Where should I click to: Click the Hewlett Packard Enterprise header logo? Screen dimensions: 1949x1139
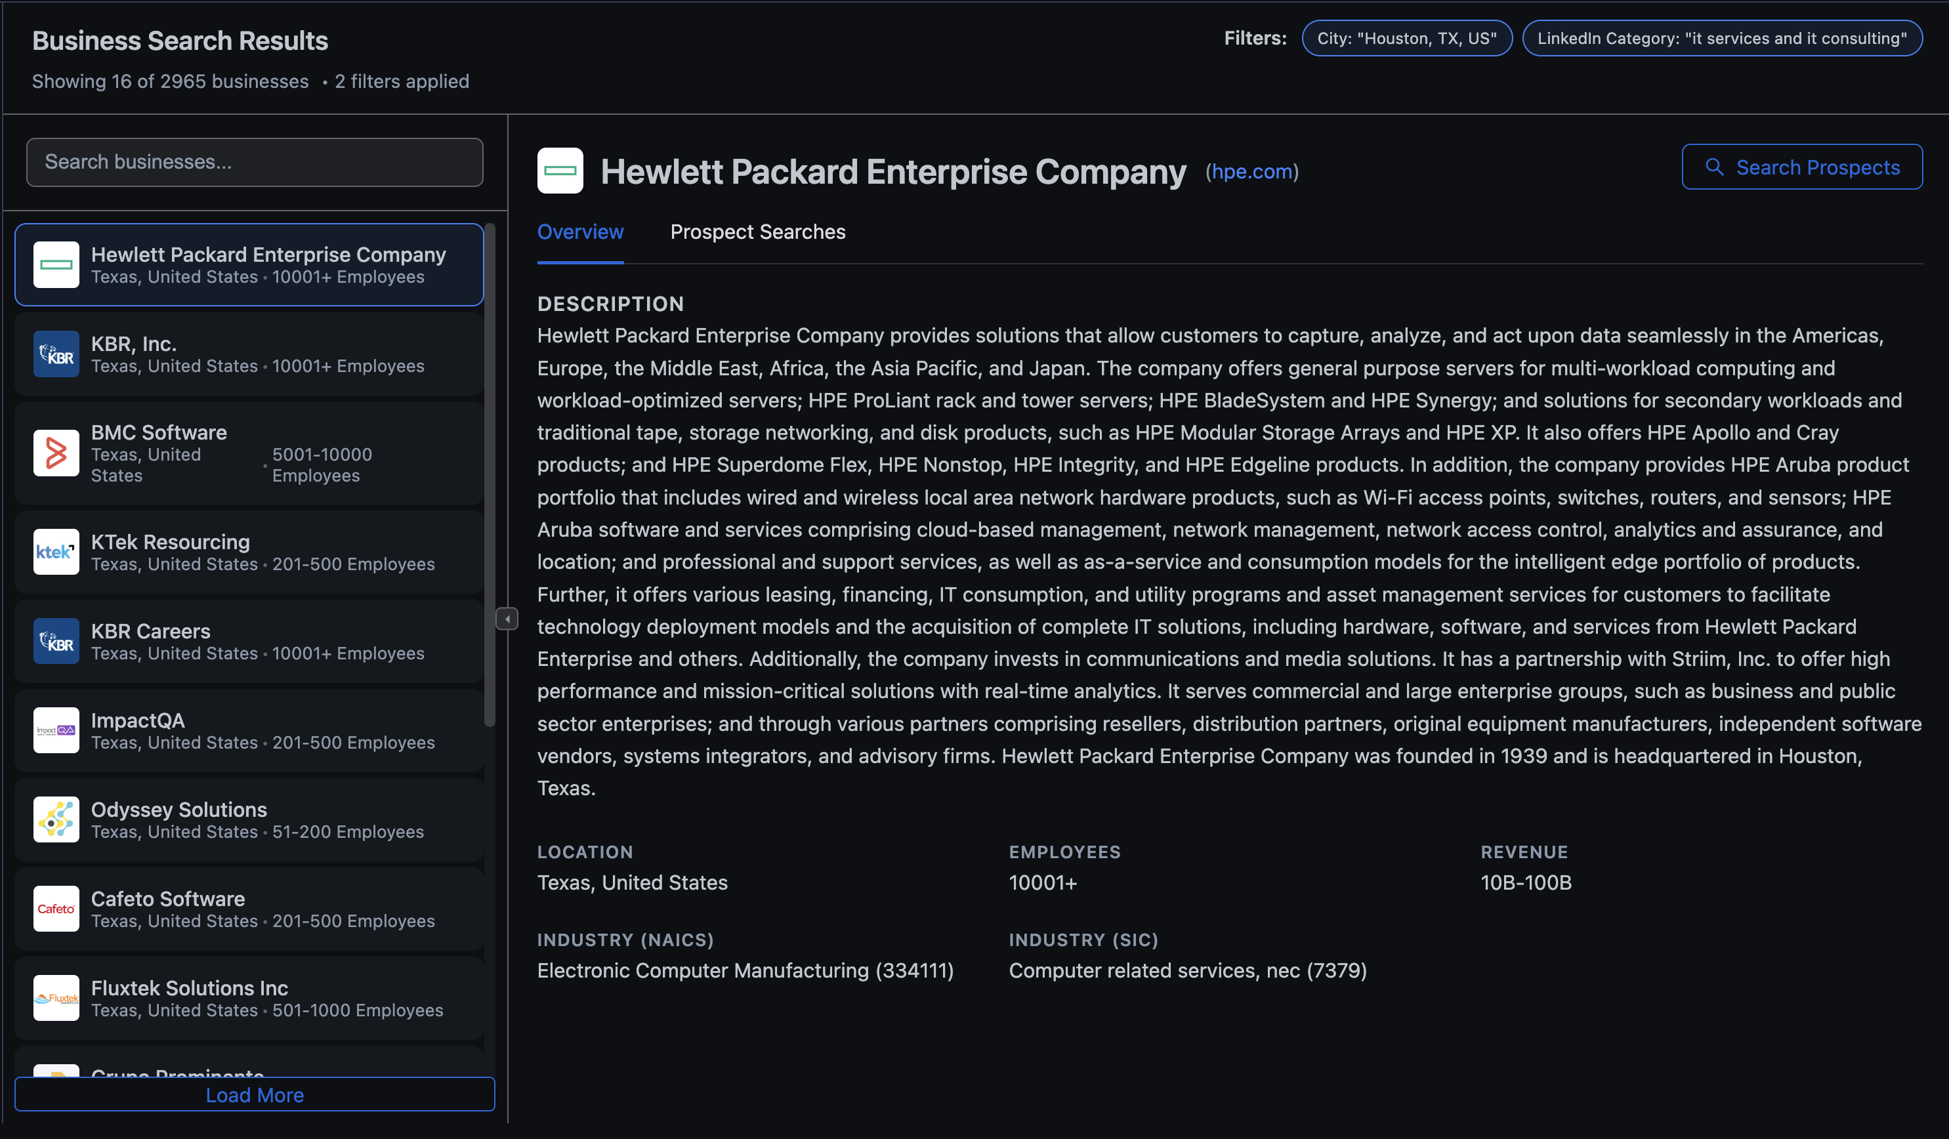pyautogui.click(x=560, y=170)
